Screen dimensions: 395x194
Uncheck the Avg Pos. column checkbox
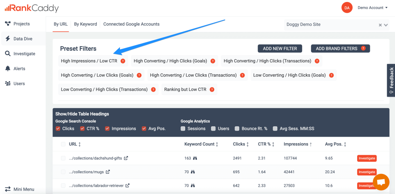[144, 129]
